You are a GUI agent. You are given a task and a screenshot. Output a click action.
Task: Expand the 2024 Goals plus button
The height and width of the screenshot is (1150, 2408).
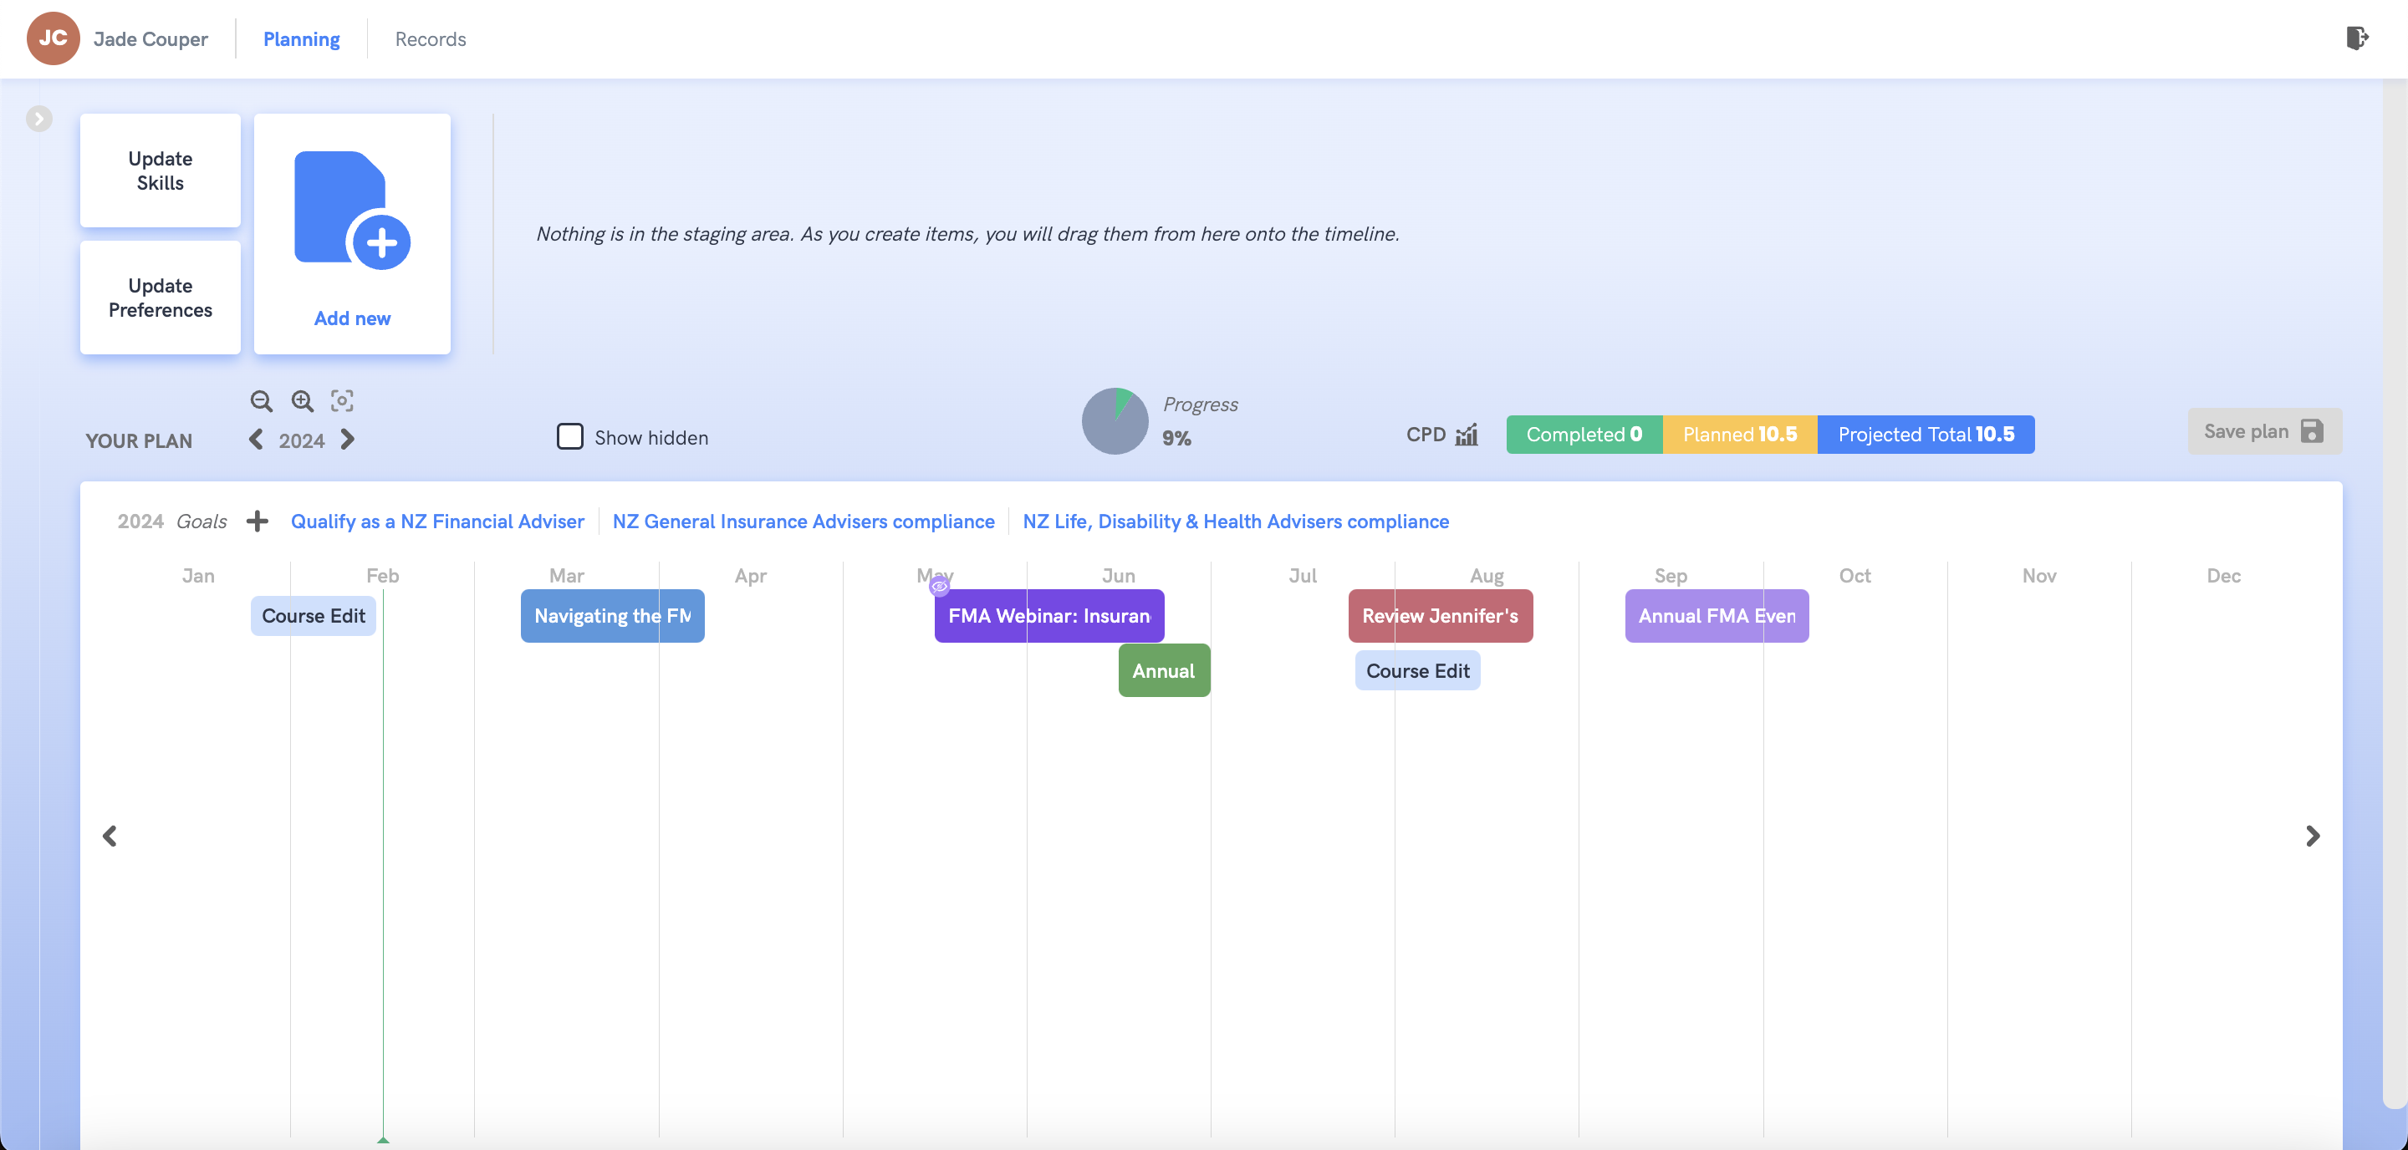click(257, 521)
